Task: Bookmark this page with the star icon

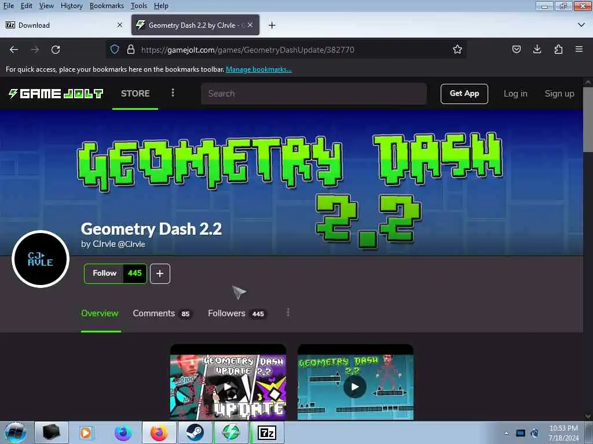Action: pos(457,50)
